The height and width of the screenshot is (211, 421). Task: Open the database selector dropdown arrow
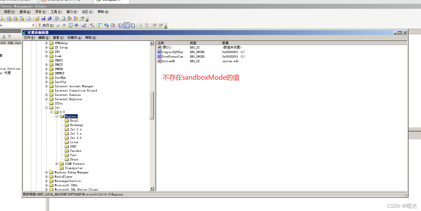point(33,25)
